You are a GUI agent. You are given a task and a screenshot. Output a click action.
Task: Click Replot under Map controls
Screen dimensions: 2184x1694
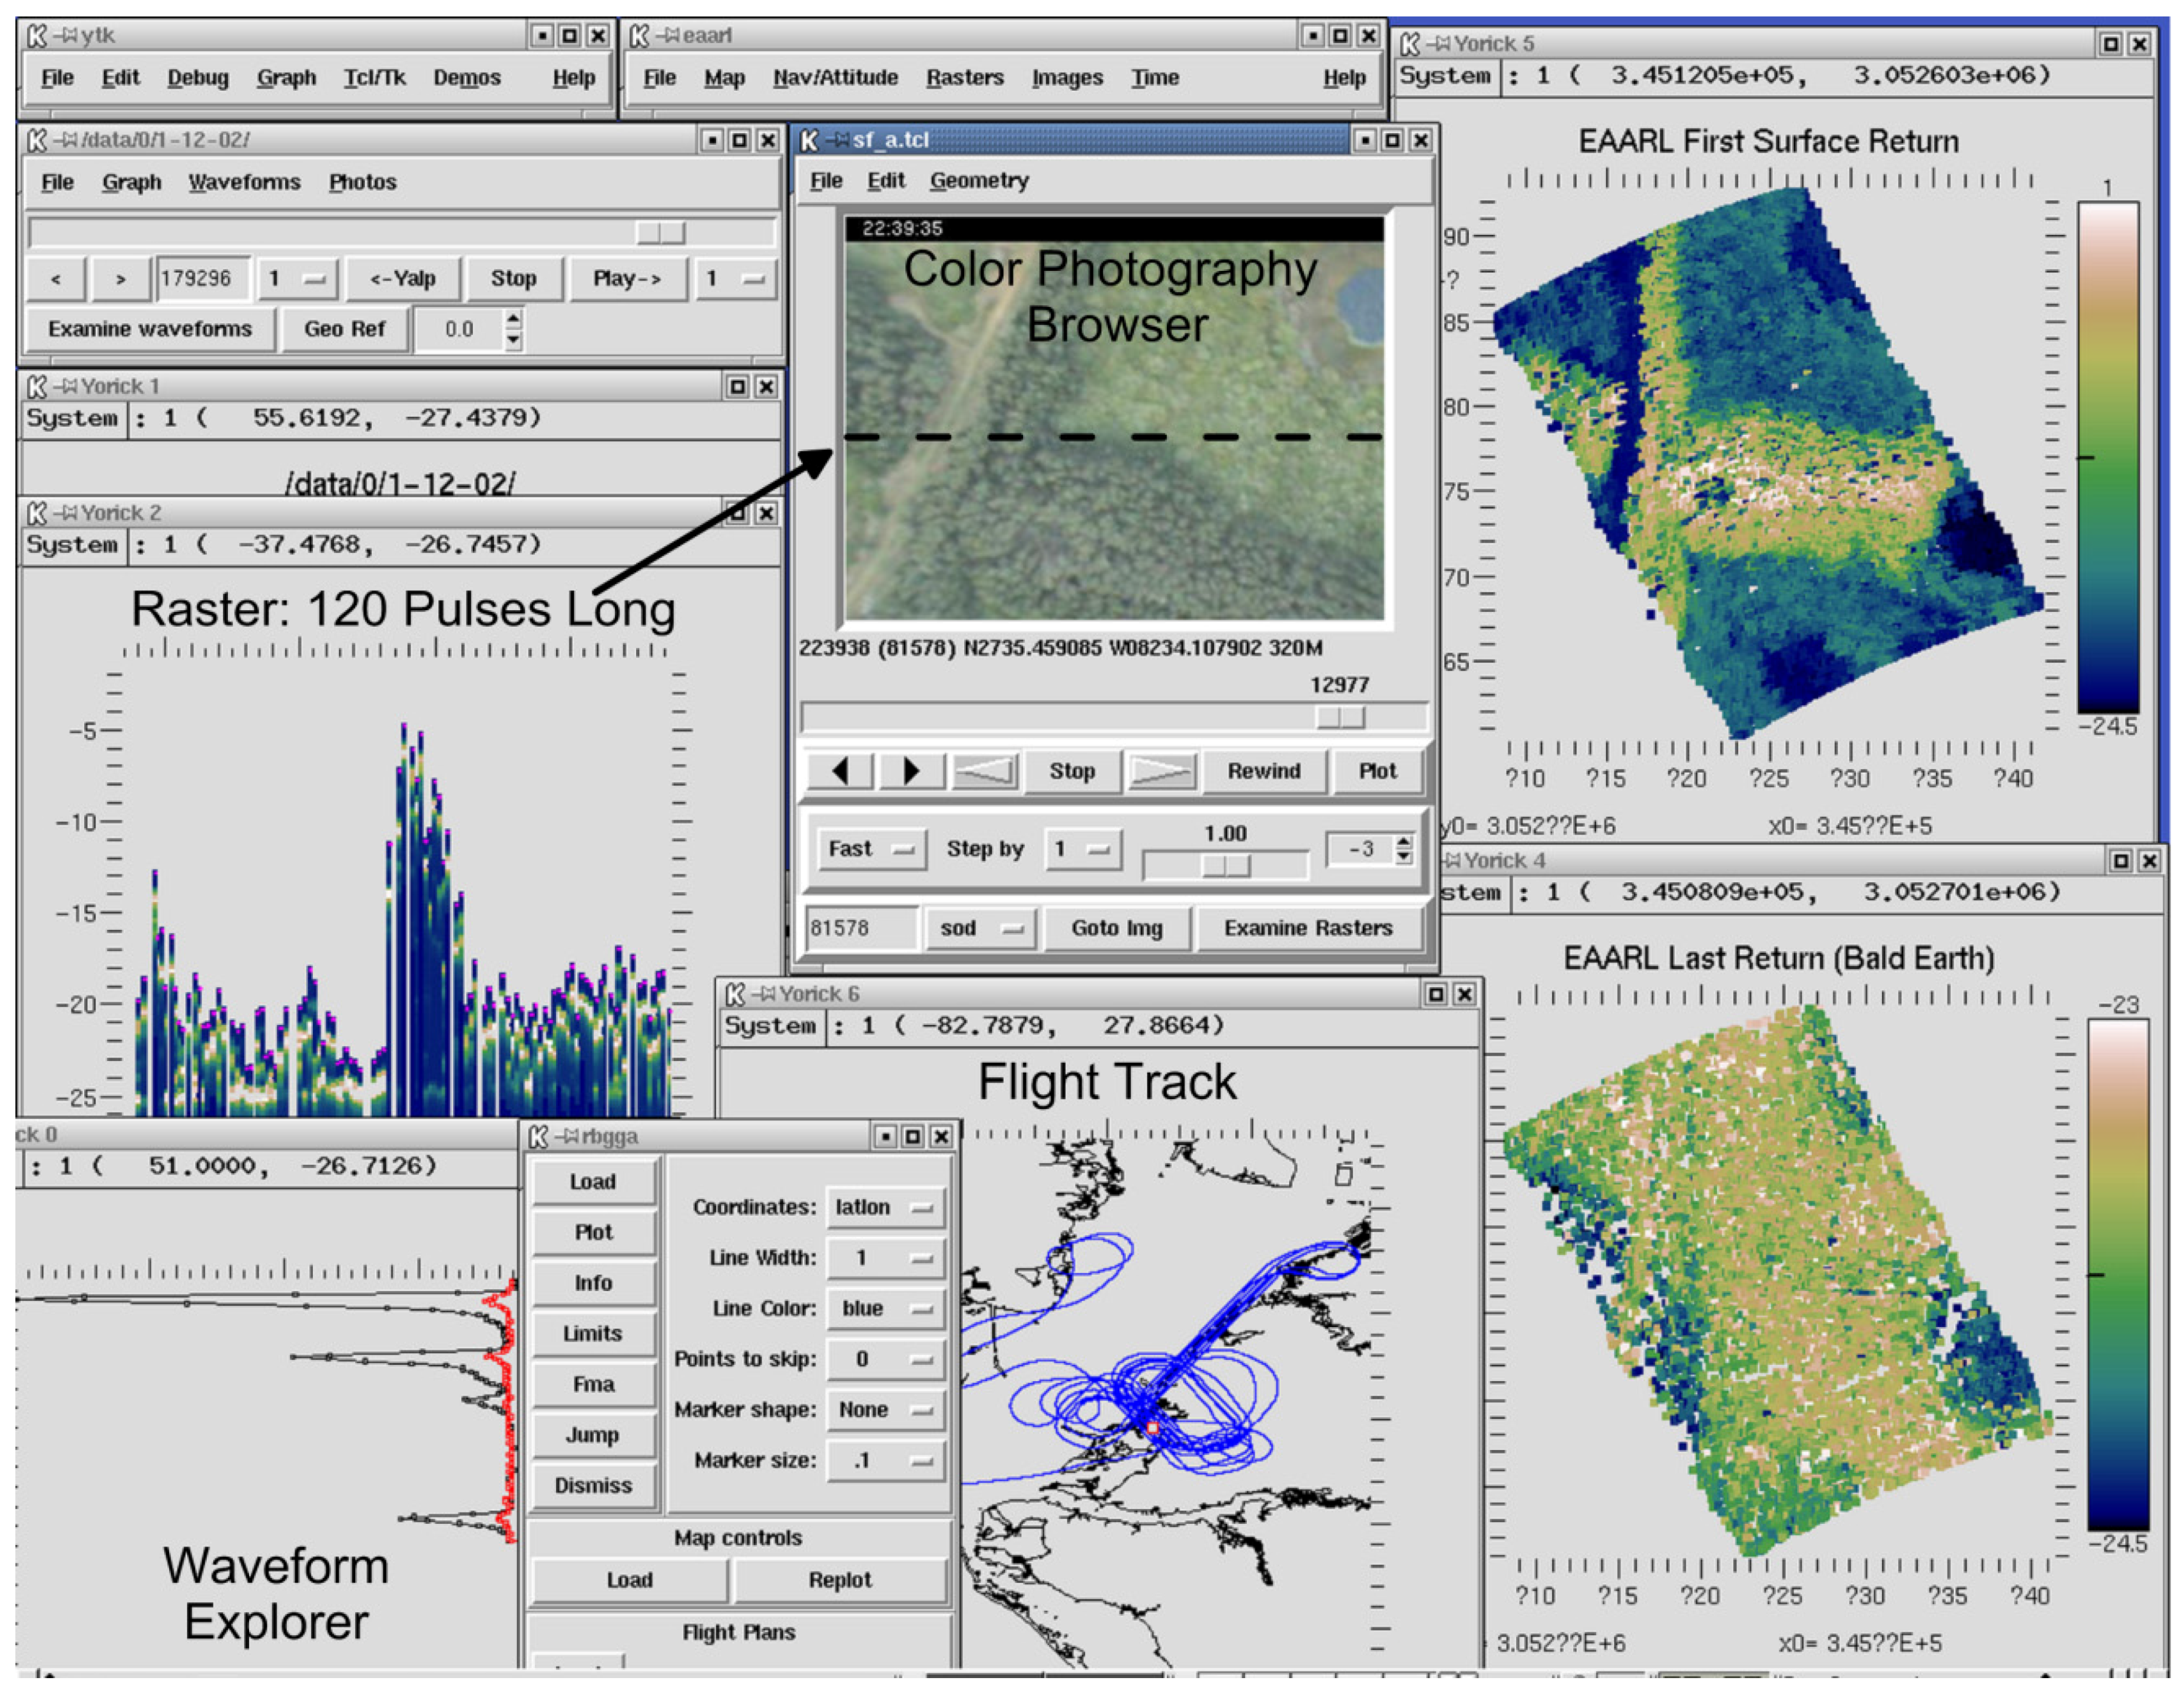click(x=841, y=1580)
